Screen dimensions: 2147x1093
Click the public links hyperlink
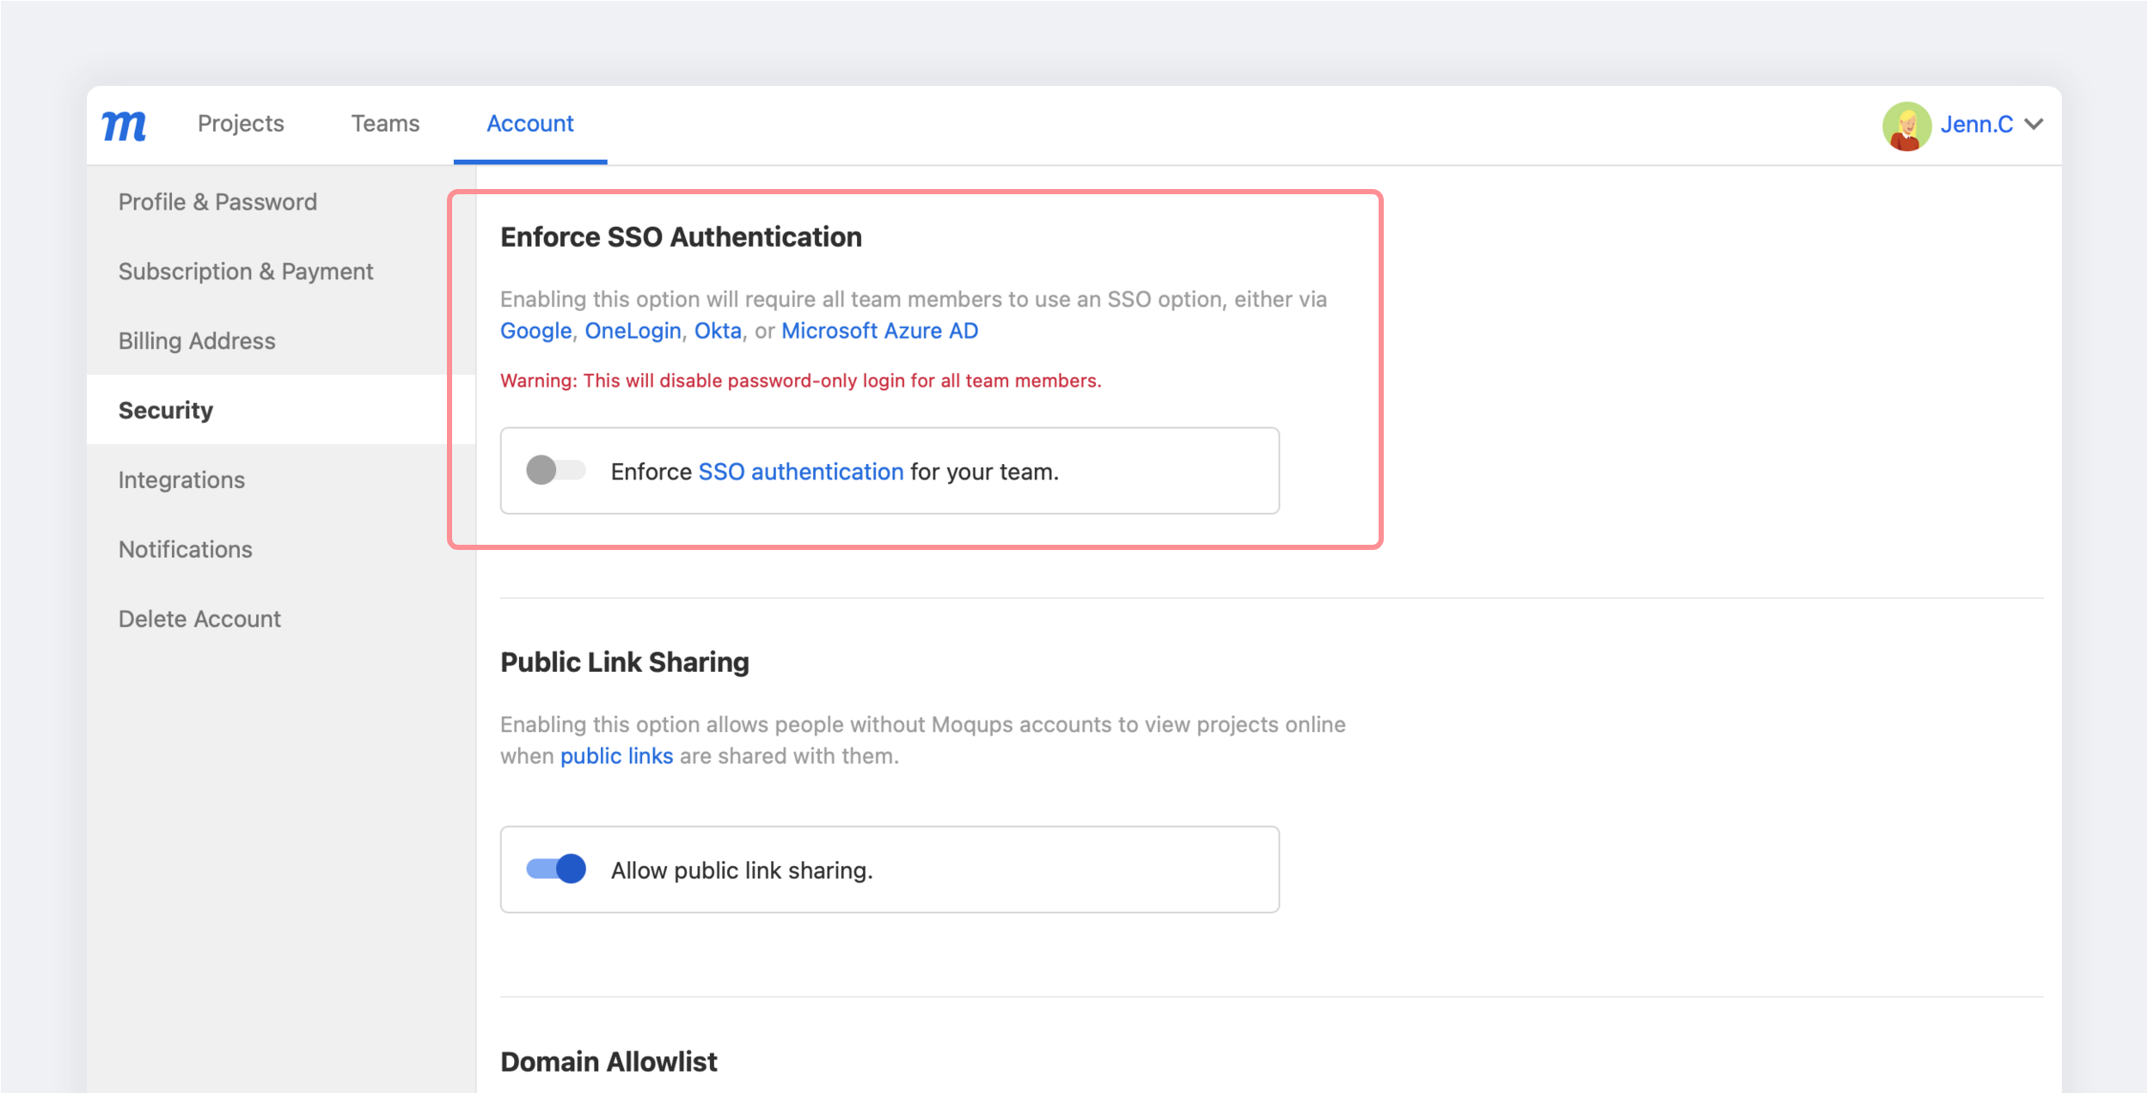(x=616, y=756)
